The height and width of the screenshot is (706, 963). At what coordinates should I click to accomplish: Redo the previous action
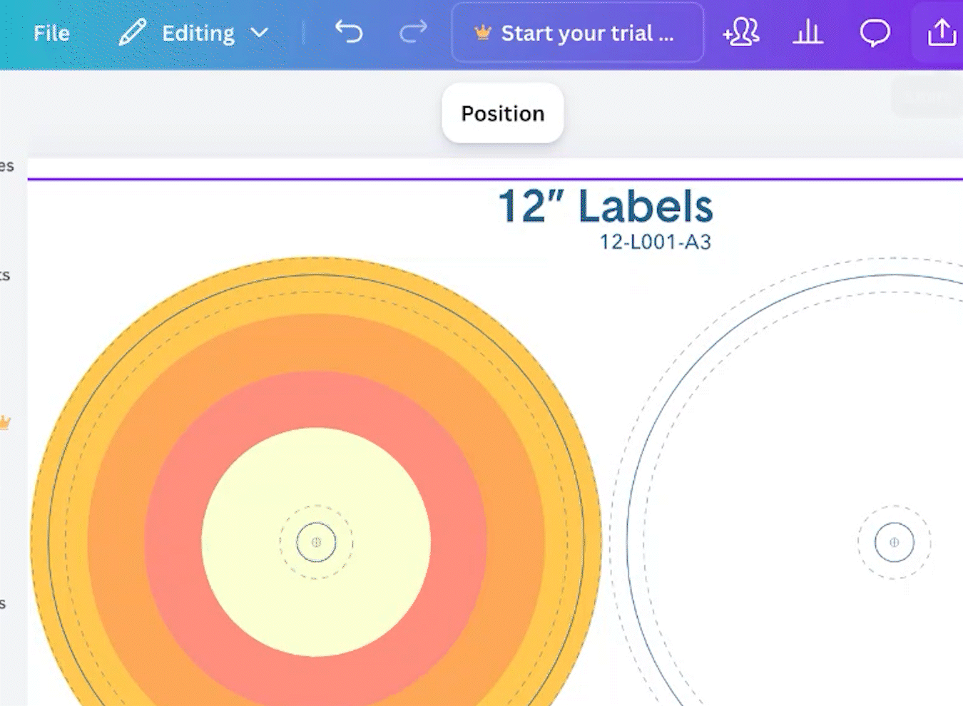[x=413, y=32]
